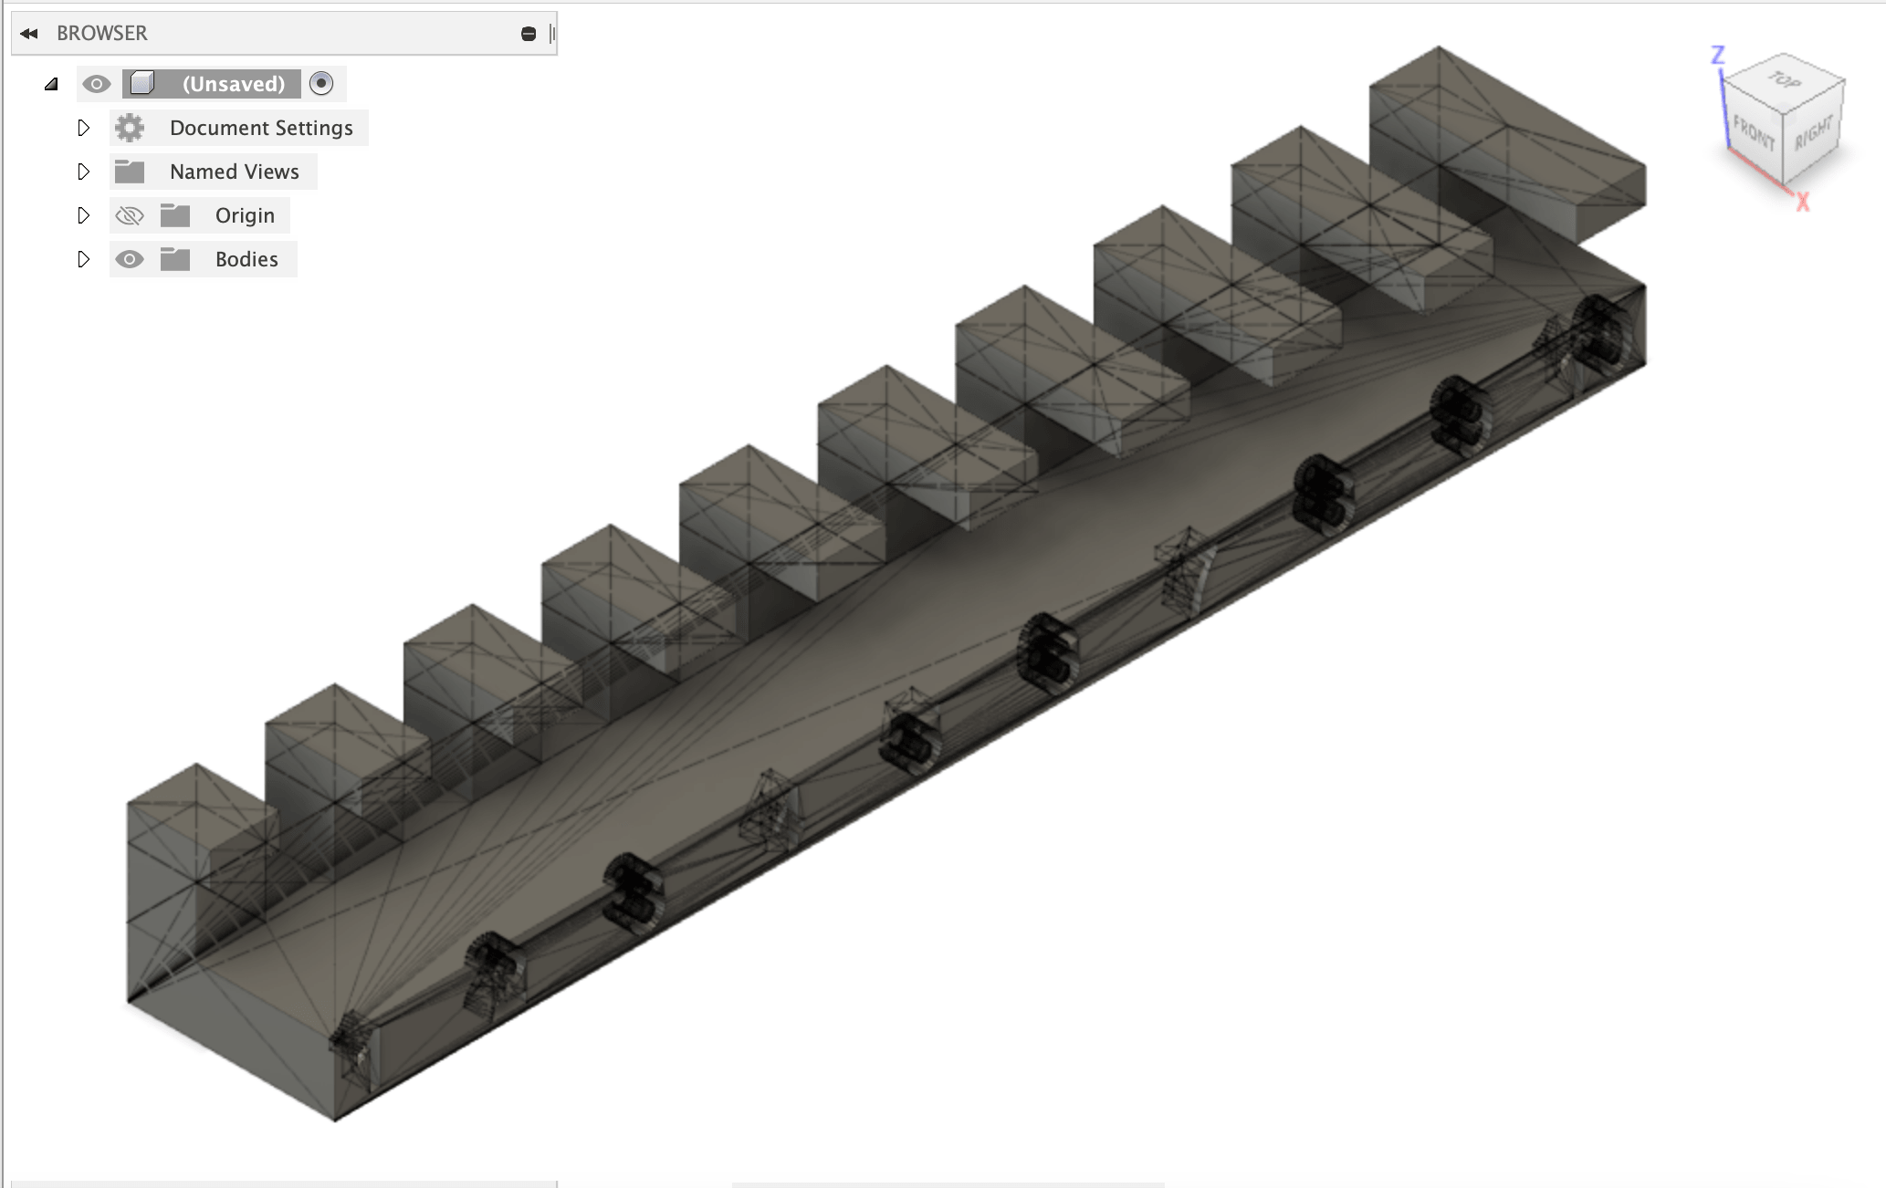Image resolution: width=1886 pixels, height=1188 pixels.
Task: Click the Document Settings gear icon
Action: tap(130, 128)
